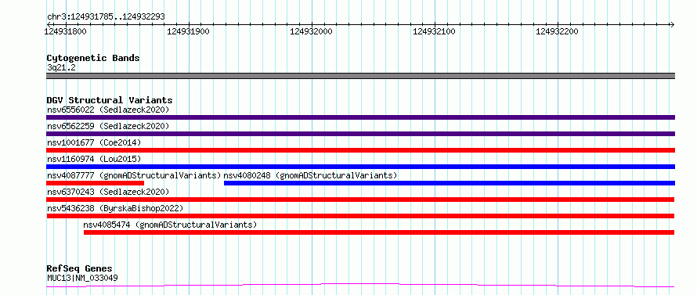This screenshot has height=295, width=697.
Task: Open nsv1001677 (Coe2014) variant label
Action: [x=94, y=142]
